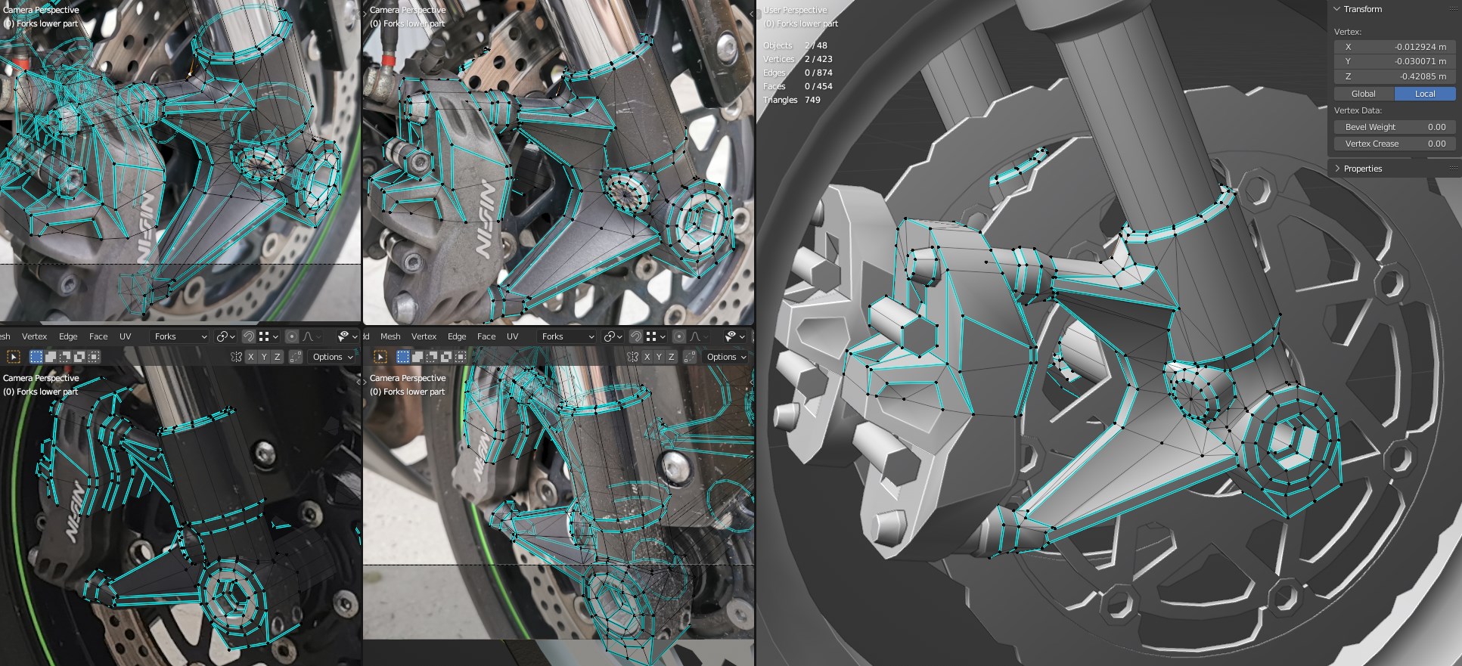The height and width of the screenshot is (666, 1462).
Task: Click the Vertex X coordinate field
Action: pos(1395,47)
